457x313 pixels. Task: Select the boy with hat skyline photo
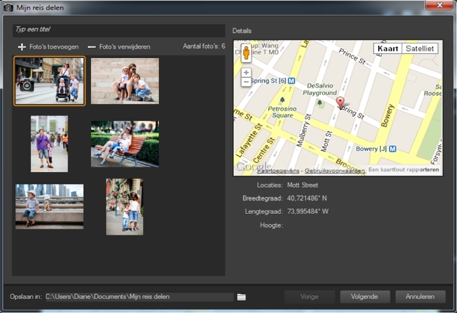click(x=50, y=206)
